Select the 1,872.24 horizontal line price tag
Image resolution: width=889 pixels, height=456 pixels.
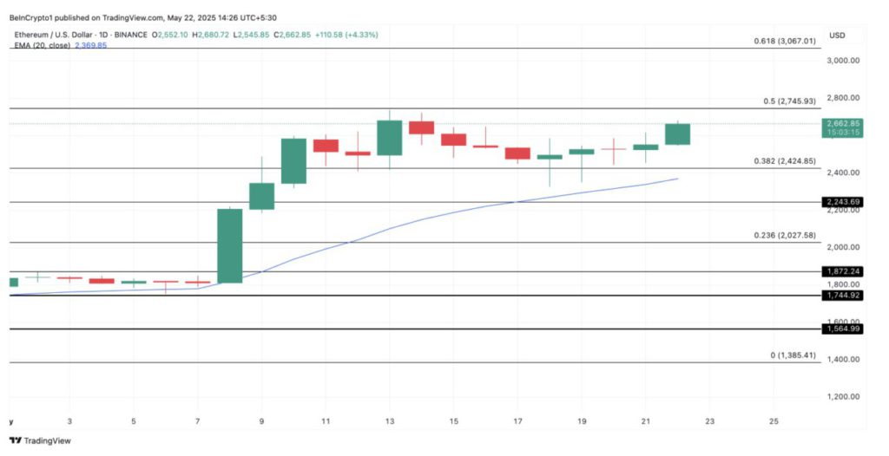click(842, 271)
